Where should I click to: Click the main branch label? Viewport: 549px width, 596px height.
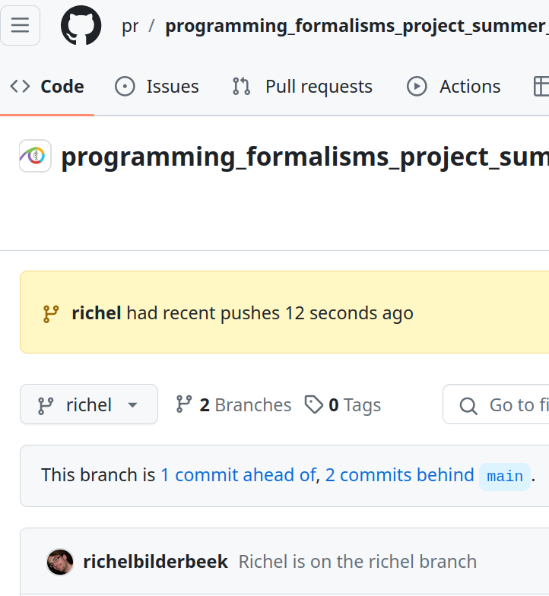(505, 476)
